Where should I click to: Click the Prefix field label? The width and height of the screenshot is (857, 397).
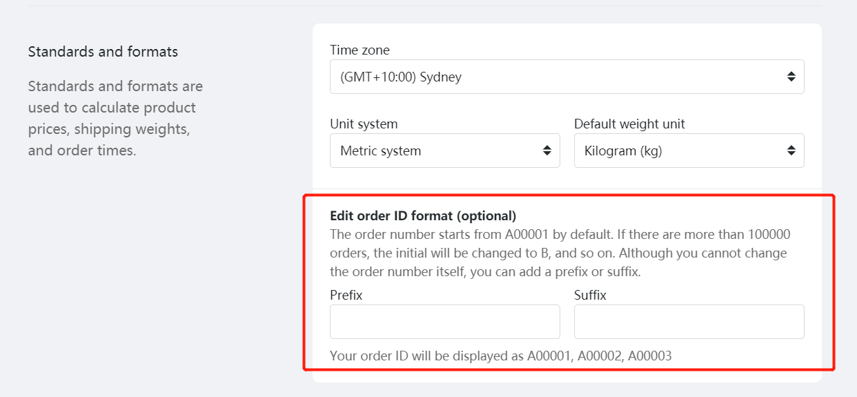point(346,295)
